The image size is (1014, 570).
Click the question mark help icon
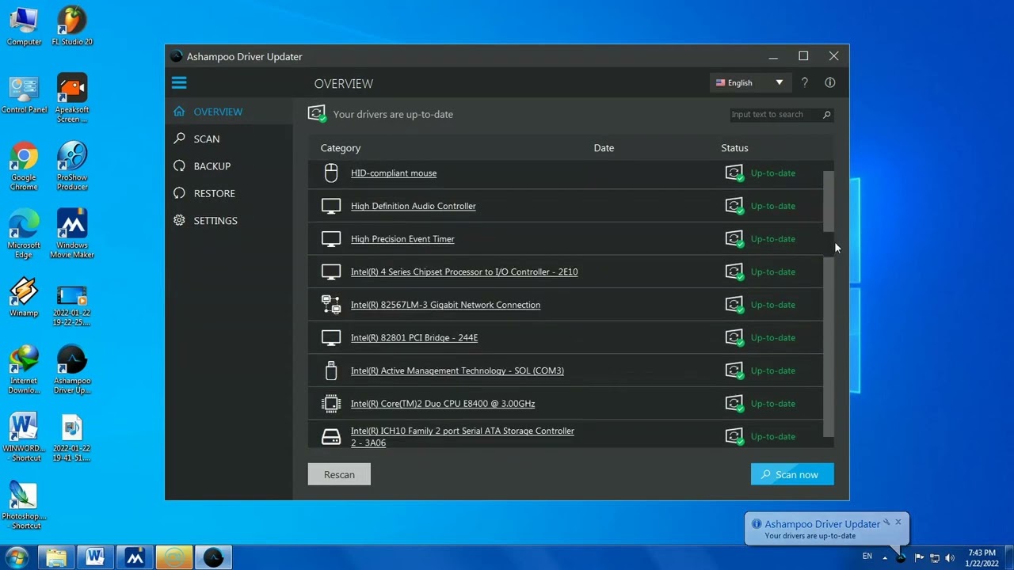pyautogui.click(x=805, y=82)
